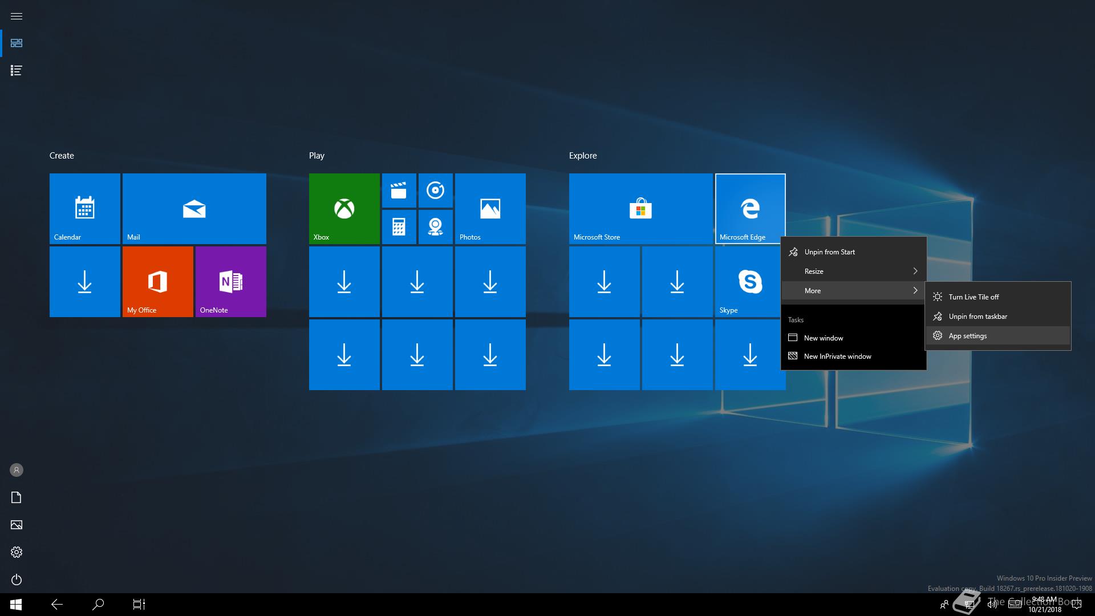Click the taskbar back arrow
Viewport: 1095px width, 616px height.
coord(57,605)
